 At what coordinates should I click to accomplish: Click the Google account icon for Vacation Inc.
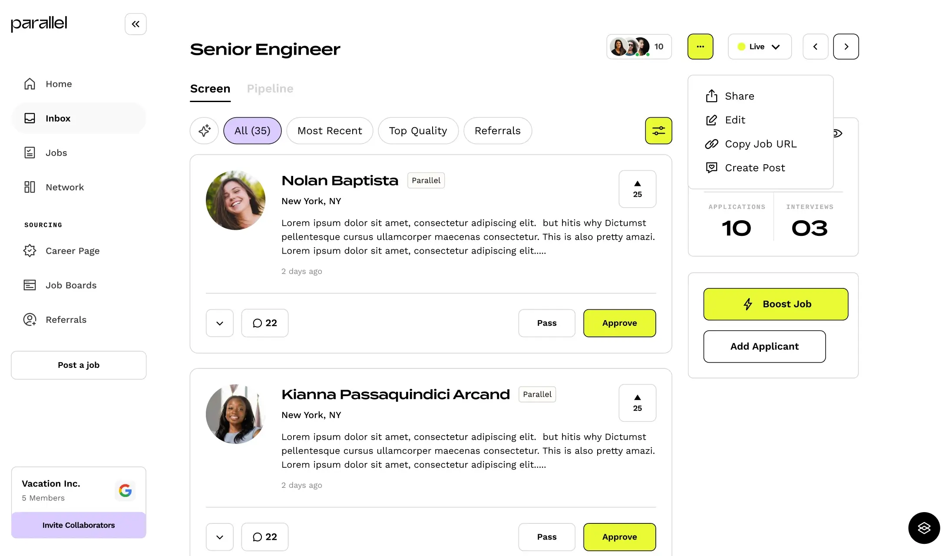point(125,490)
